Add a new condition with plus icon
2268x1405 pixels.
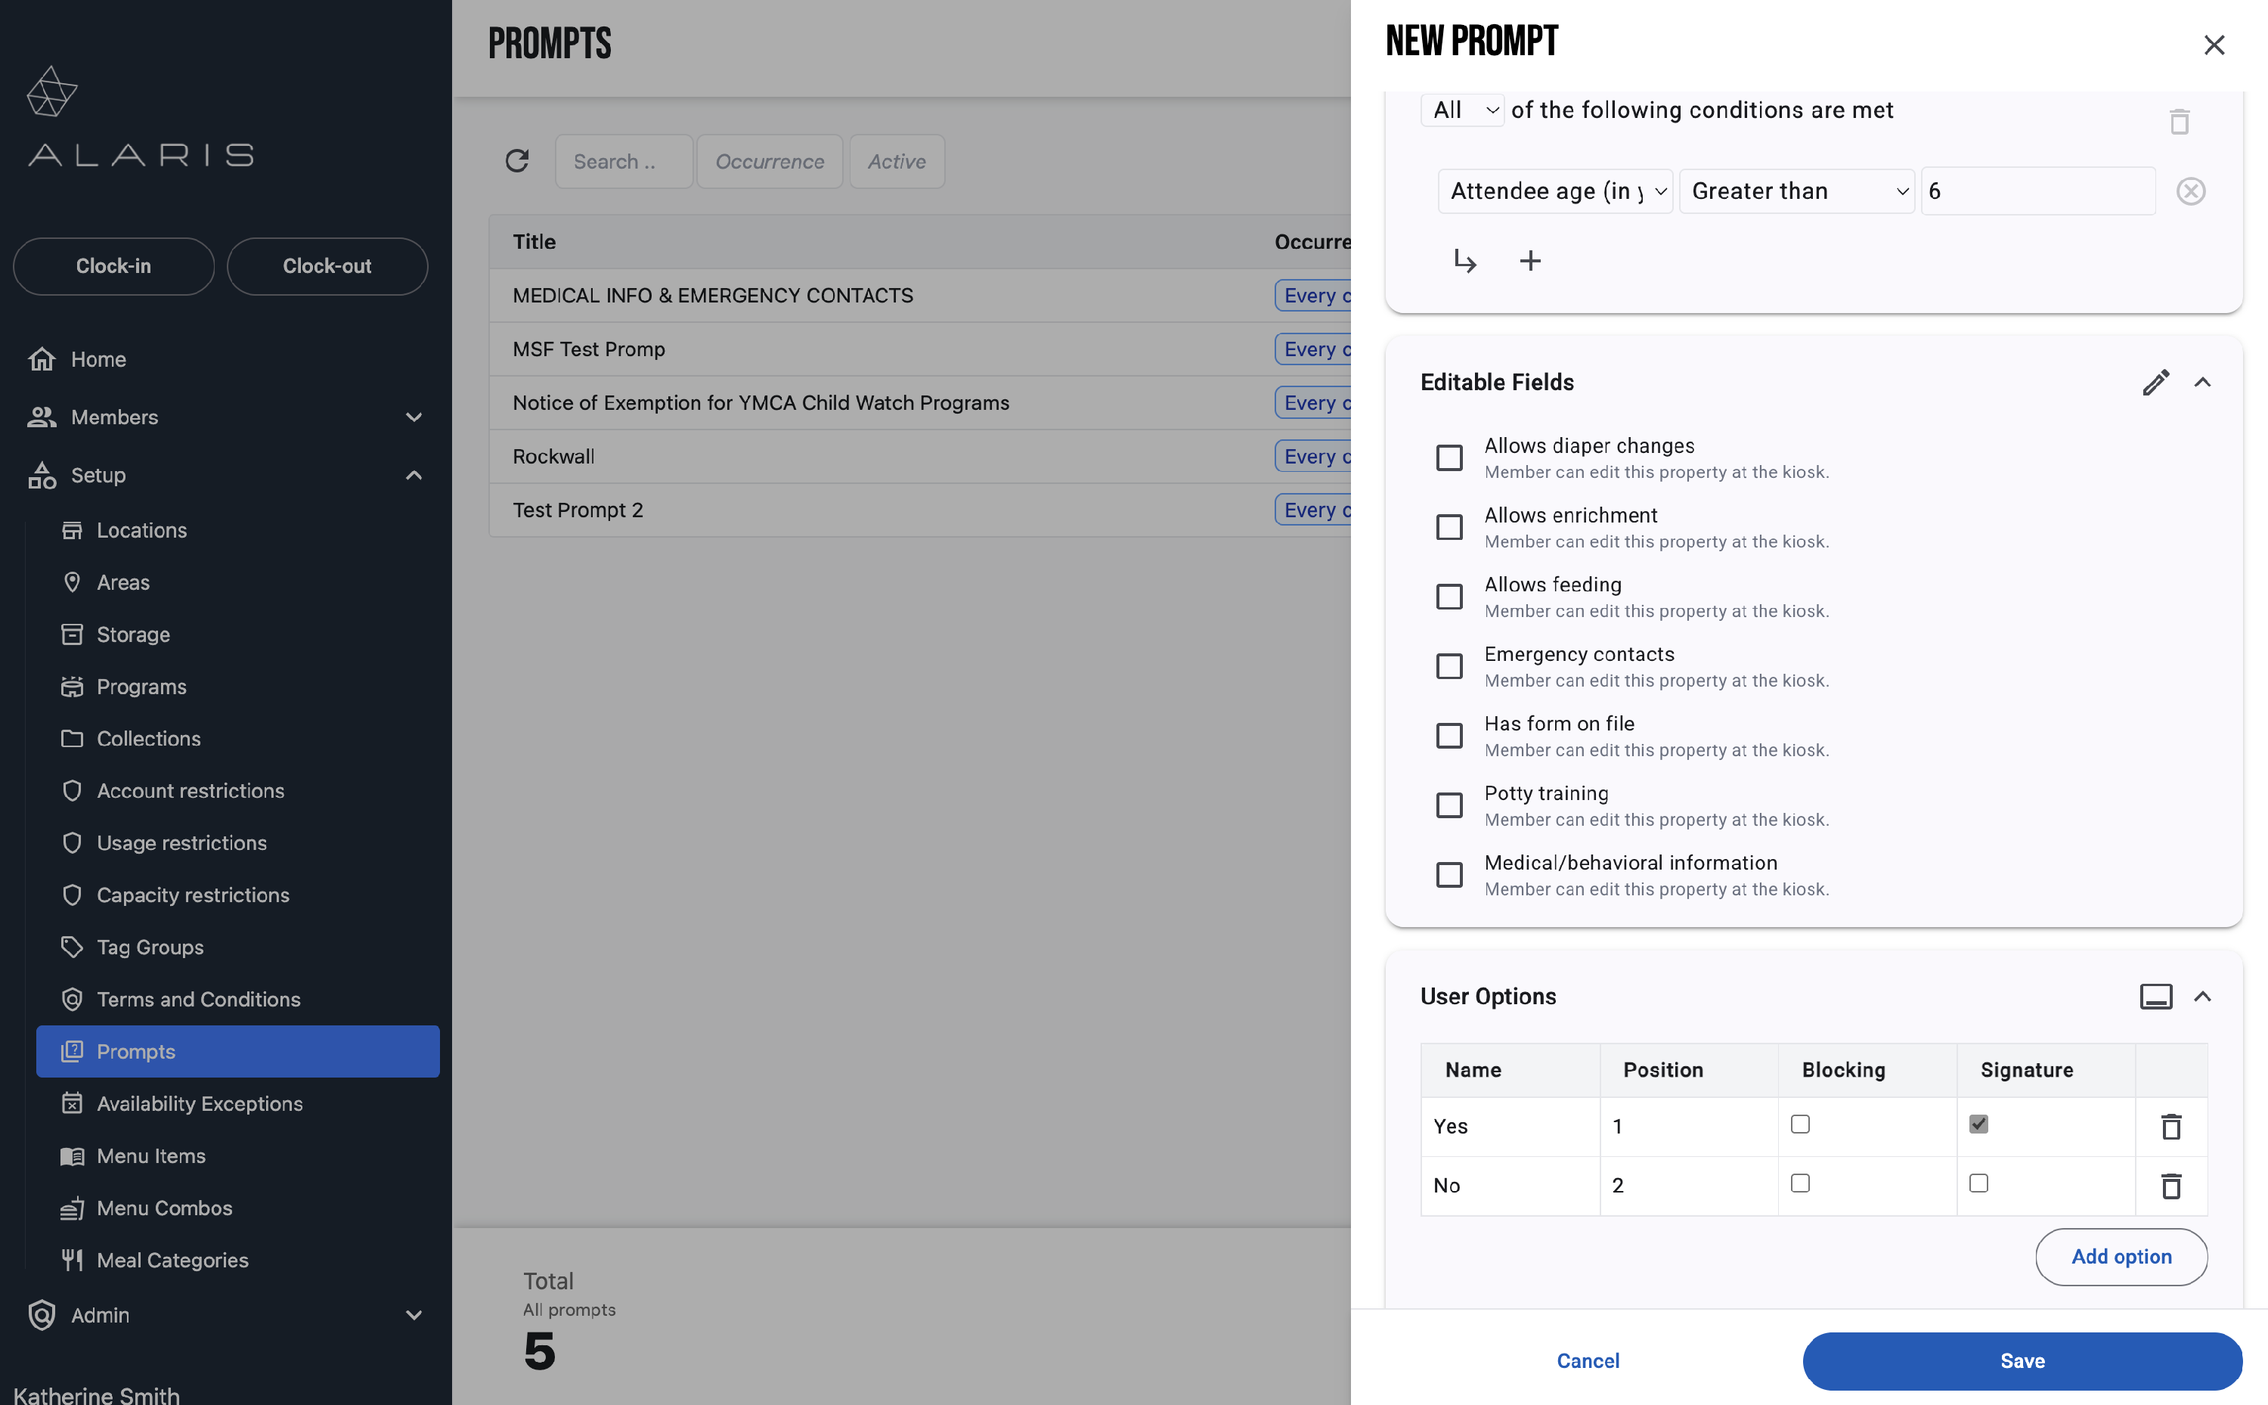coord(1529,261)
